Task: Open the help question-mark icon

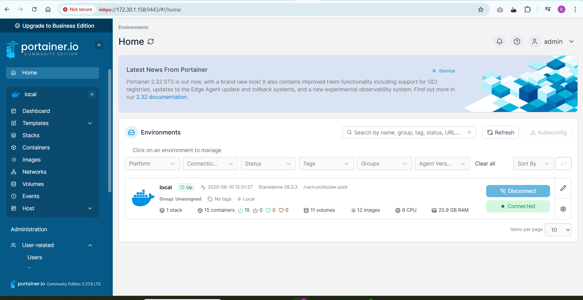Action: pyautogui.click(x=517, y=41)
